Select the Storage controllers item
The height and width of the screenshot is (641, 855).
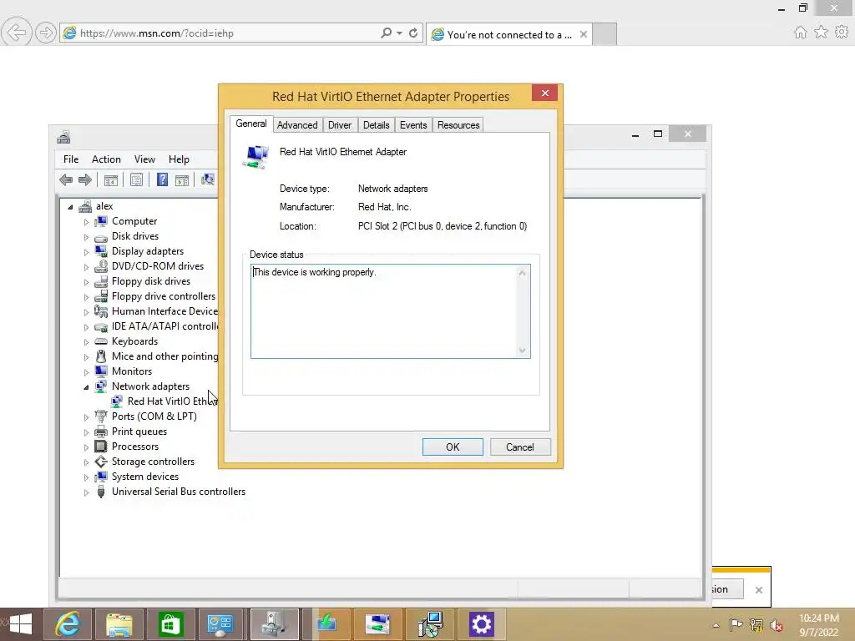(x=154, y=461)
